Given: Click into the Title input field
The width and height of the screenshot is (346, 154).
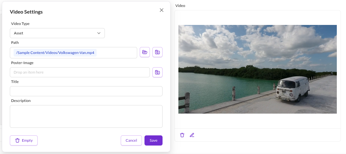Looking at the screenshot, I should point(86,91).
